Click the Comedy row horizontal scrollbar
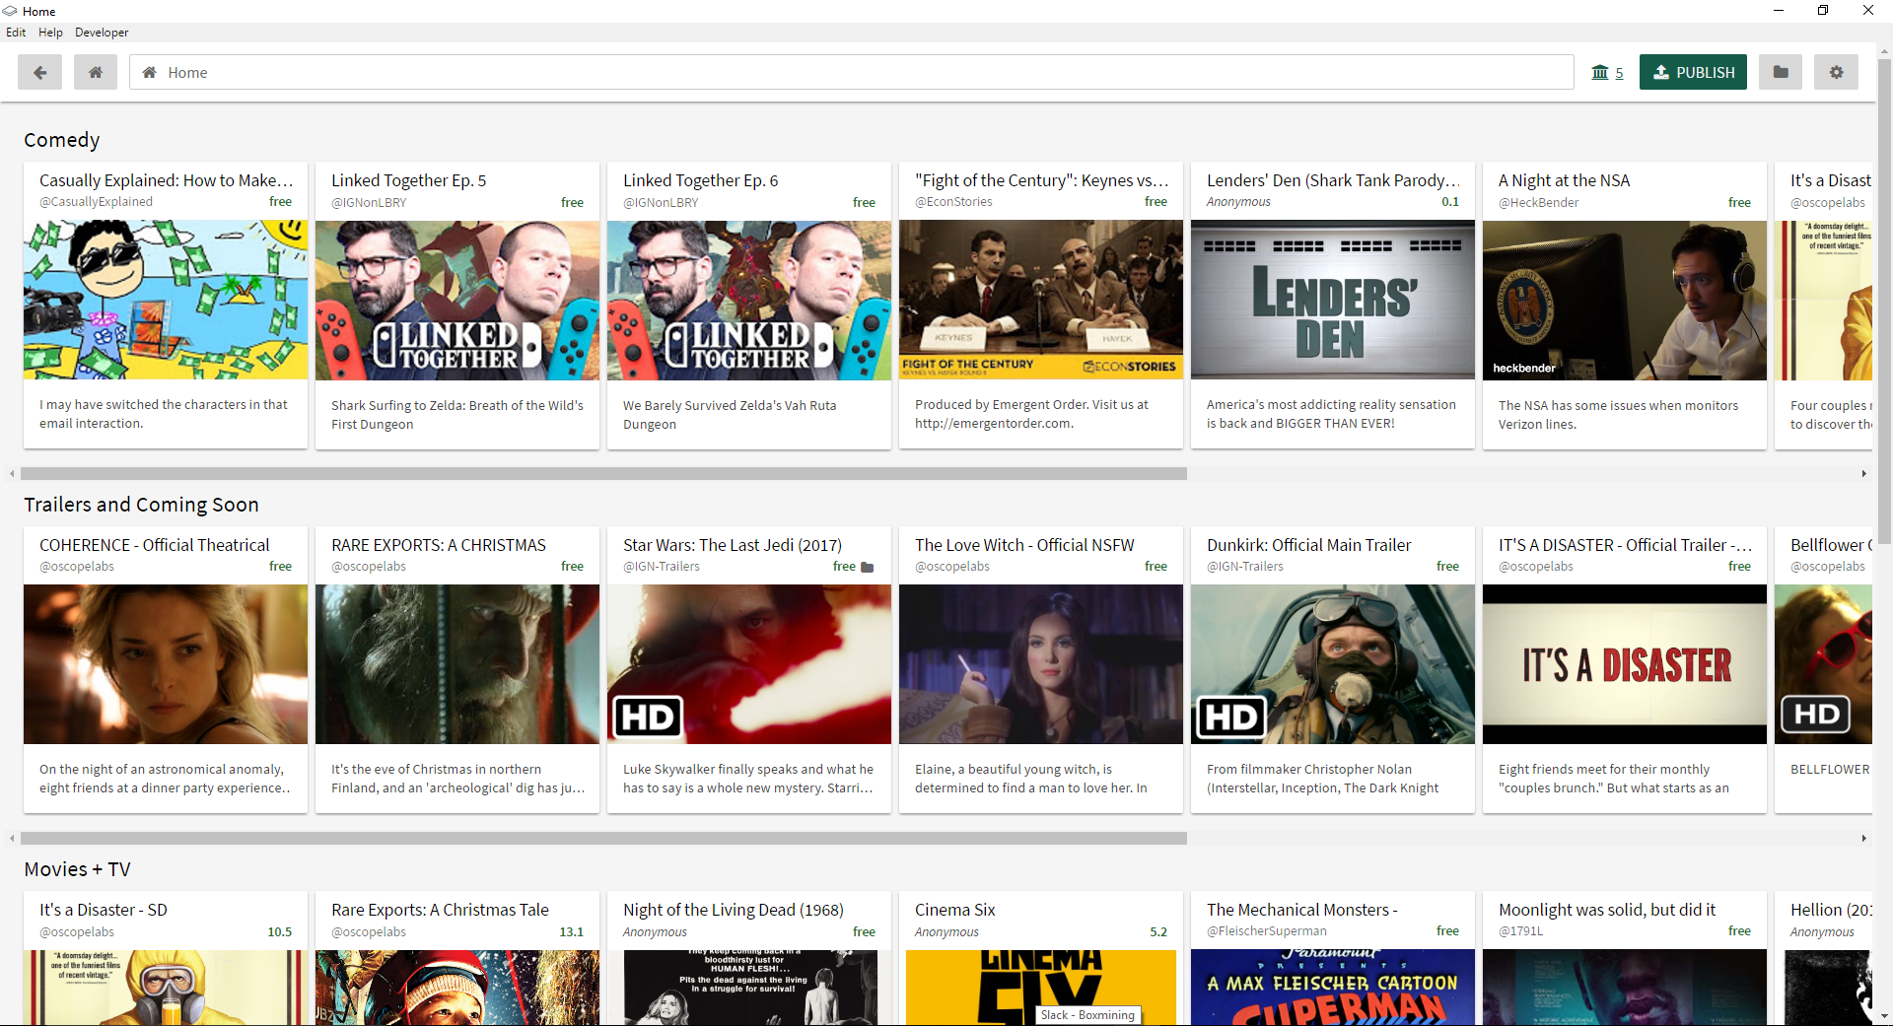This screenshot has width=1893, height=1026. (603, 474)
